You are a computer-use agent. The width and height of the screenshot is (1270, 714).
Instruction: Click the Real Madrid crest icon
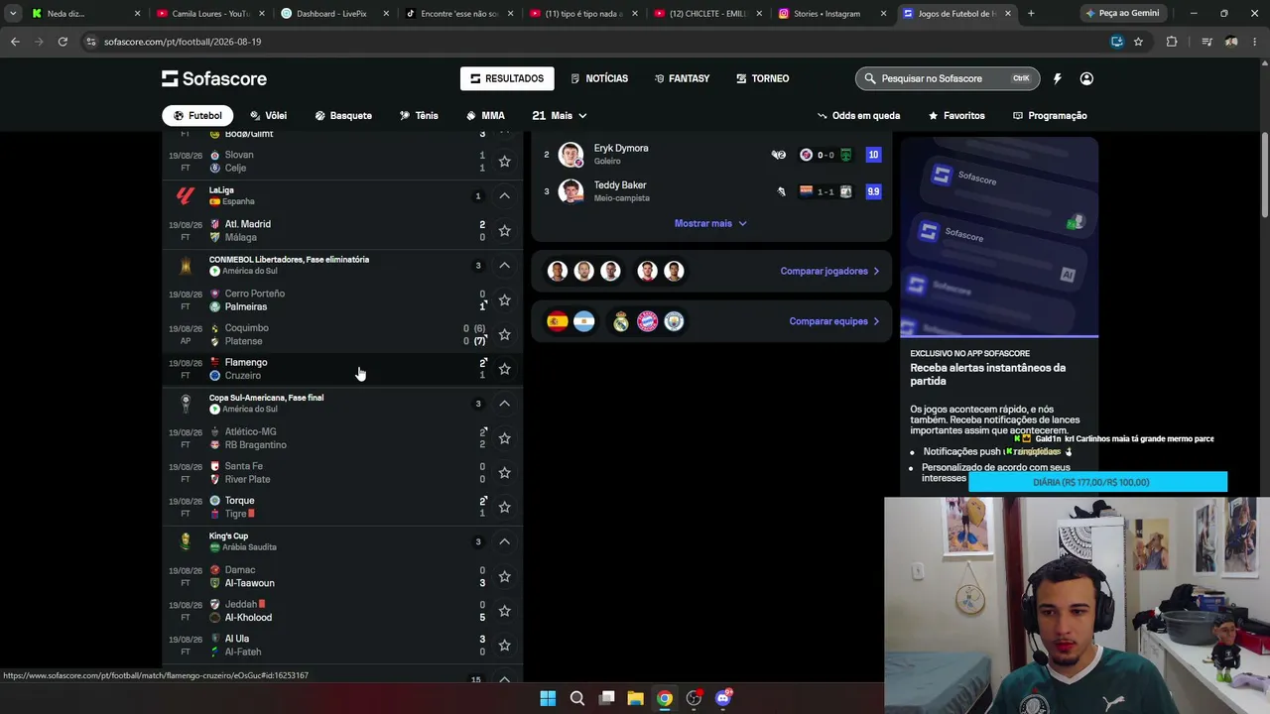tap(621, 321)
